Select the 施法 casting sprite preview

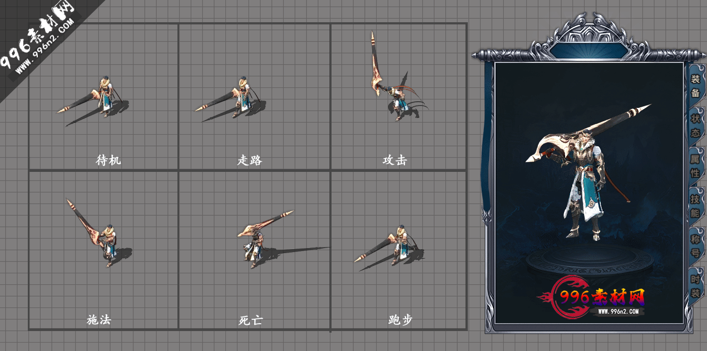tap(99, 233)
